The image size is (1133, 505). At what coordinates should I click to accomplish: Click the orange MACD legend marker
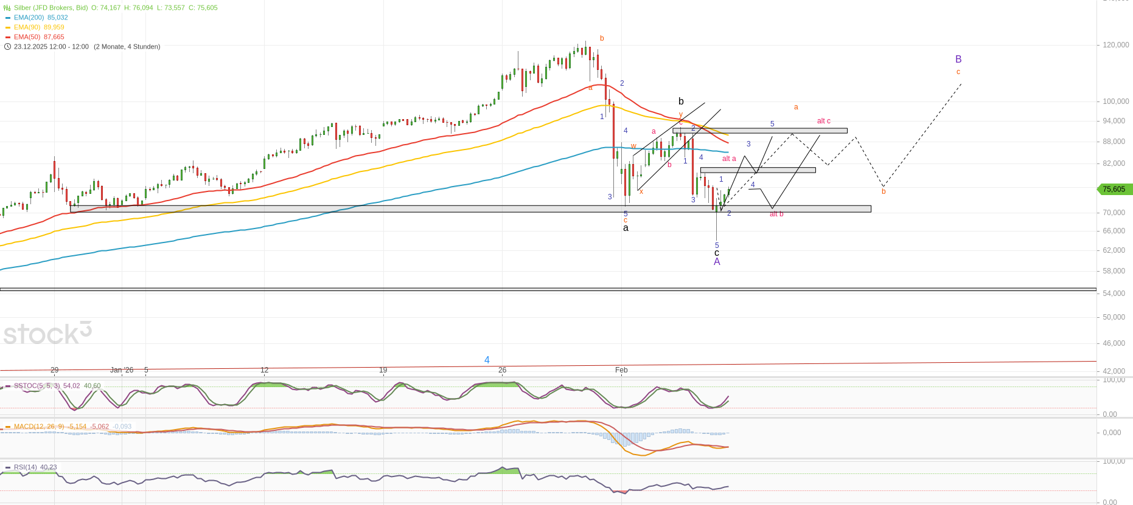click(7, 427)
